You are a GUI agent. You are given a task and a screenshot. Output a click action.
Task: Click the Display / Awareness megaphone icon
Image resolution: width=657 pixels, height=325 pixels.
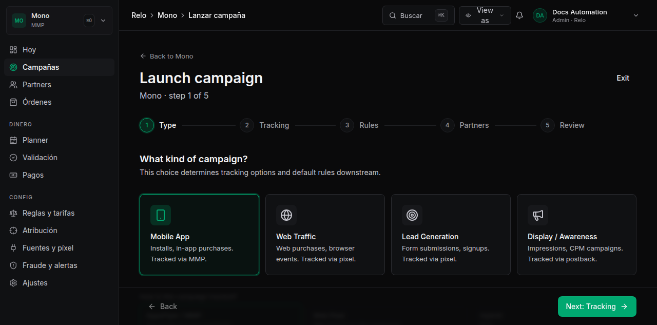(538, 215)
